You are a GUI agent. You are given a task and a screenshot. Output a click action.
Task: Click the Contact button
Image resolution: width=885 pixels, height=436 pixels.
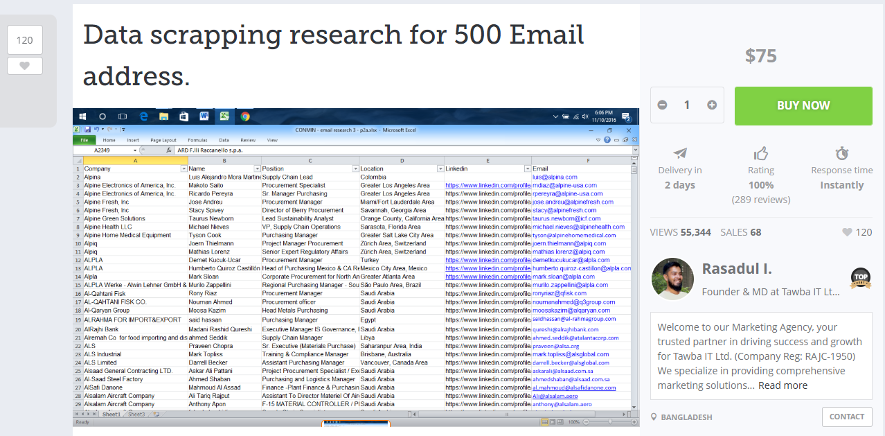click(x=846, y=417)
